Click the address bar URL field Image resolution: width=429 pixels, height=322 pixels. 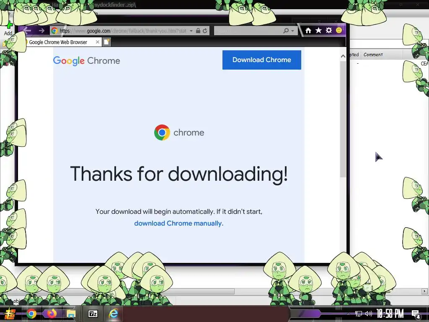pos(123,31)
